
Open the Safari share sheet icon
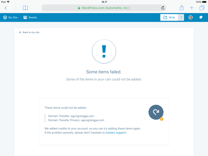tap(182, 8)
